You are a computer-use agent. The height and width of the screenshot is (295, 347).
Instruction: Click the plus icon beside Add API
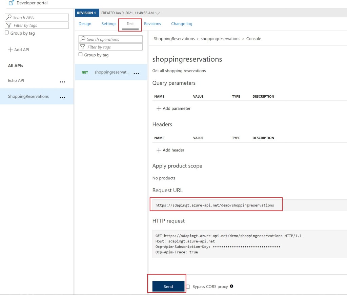(10, 50)
